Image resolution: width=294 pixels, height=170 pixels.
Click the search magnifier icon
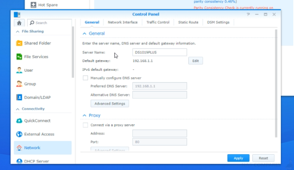point(32,23)
